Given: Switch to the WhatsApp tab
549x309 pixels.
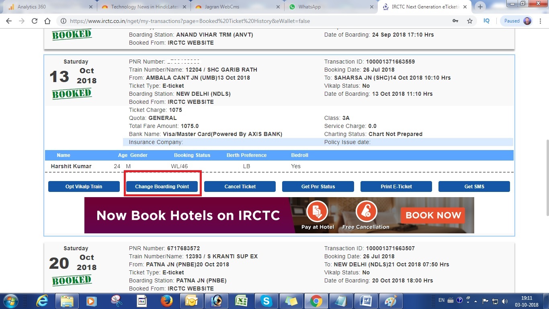Looking at the screenshot, I should click(x=322, y=7).
